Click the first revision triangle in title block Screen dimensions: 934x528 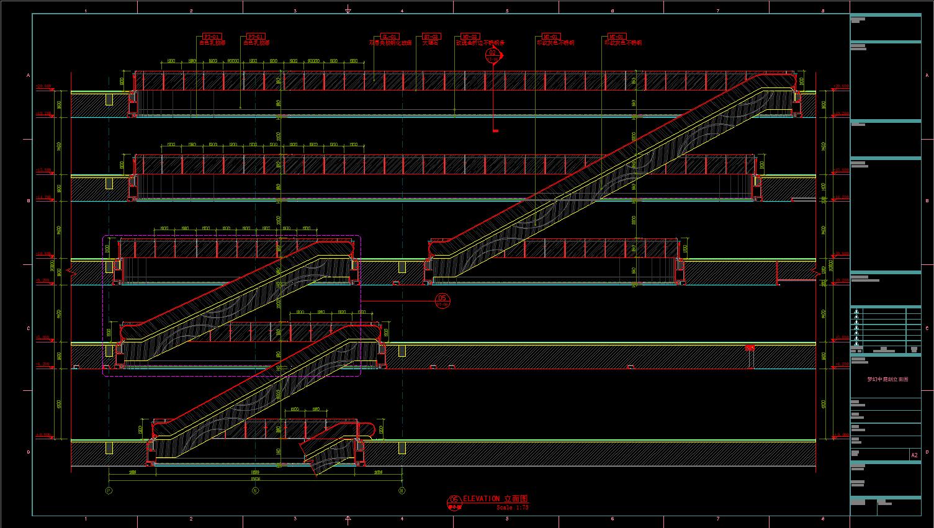coord(856,311)
